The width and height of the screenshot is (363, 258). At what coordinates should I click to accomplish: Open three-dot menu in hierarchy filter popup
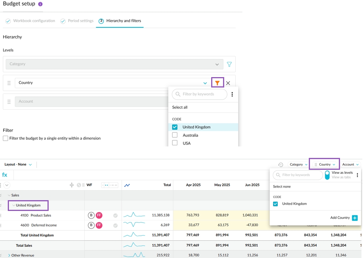coord(232,95)
